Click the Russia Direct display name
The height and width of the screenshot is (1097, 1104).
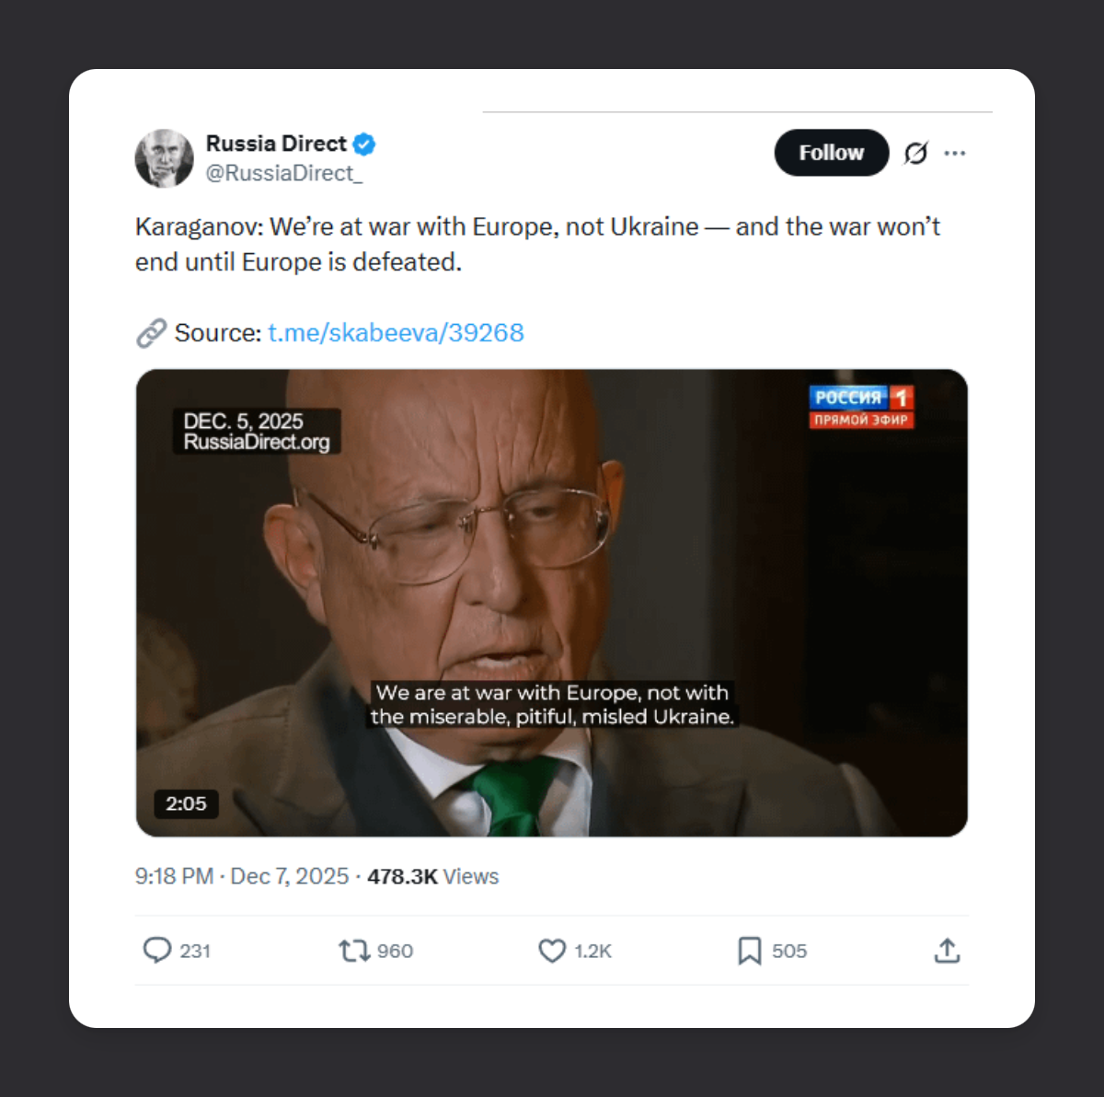(276, 144)
